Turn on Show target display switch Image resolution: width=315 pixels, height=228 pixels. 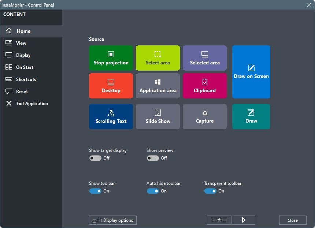(95, 158)
